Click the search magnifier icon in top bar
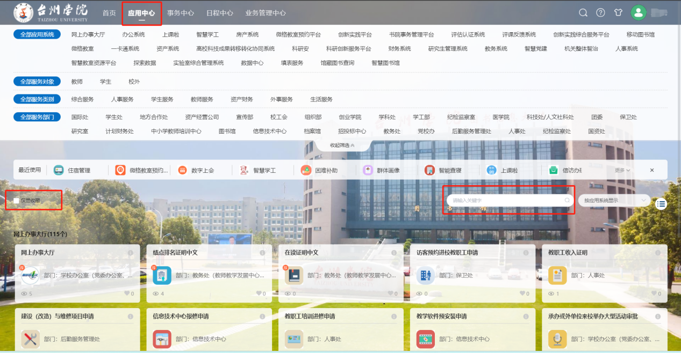The width and height of the screenshot is (681, 353). tap(583, 13)
